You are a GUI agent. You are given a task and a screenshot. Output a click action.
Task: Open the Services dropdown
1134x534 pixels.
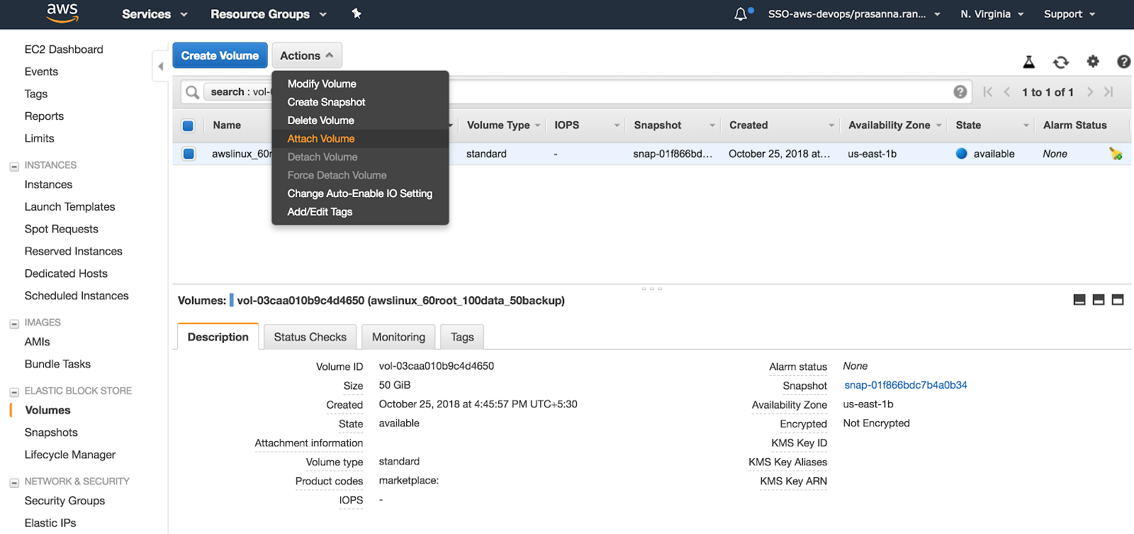[x=155, y=14]
